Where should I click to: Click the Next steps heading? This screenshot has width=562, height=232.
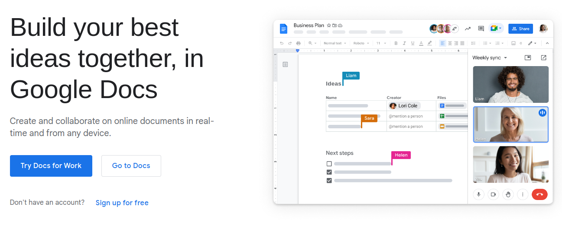point(339,153)
